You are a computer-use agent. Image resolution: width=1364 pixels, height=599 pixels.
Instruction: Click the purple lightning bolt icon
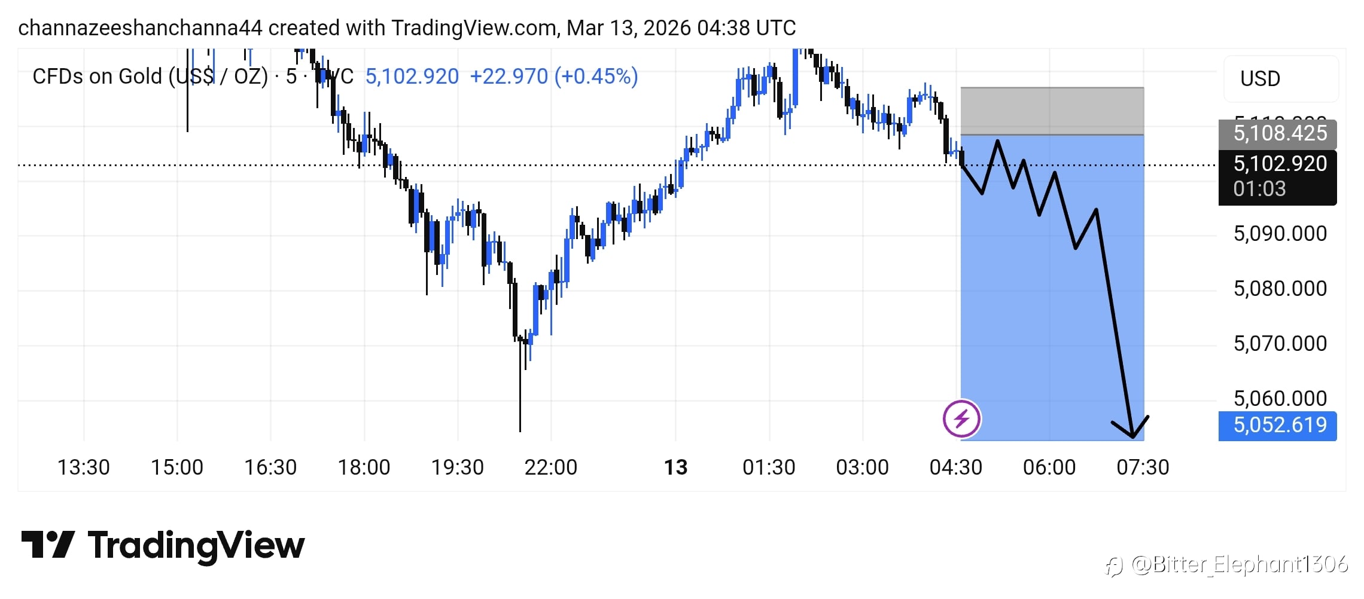tap(961, 418)
